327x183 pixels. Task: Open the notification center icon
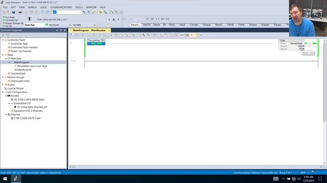click(x=320, y=178)
